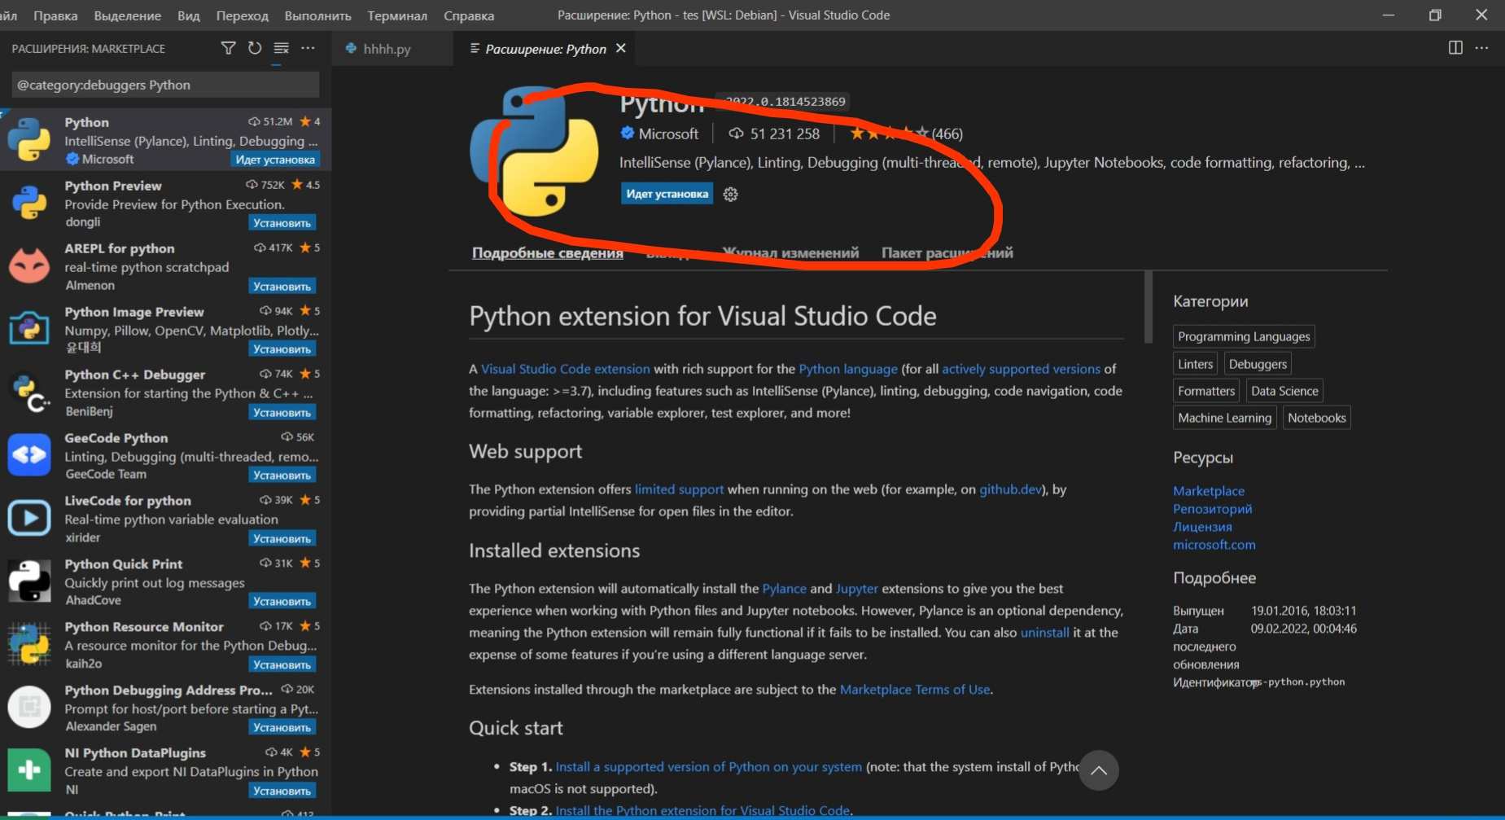Split the editor to the right
Image resolution: width=1505 pixels, height=820 pixels.
coord(1455,47)
